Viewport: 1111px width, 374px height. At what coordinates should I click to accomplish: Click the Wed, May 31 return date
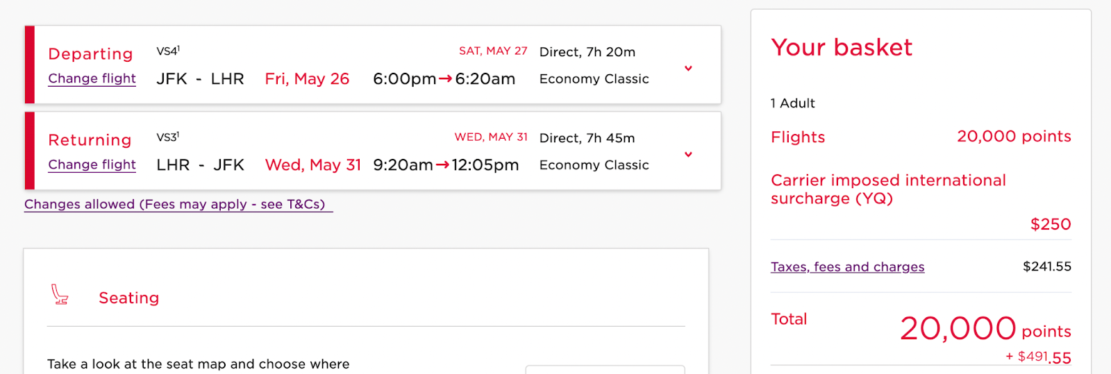click(313, 165)
